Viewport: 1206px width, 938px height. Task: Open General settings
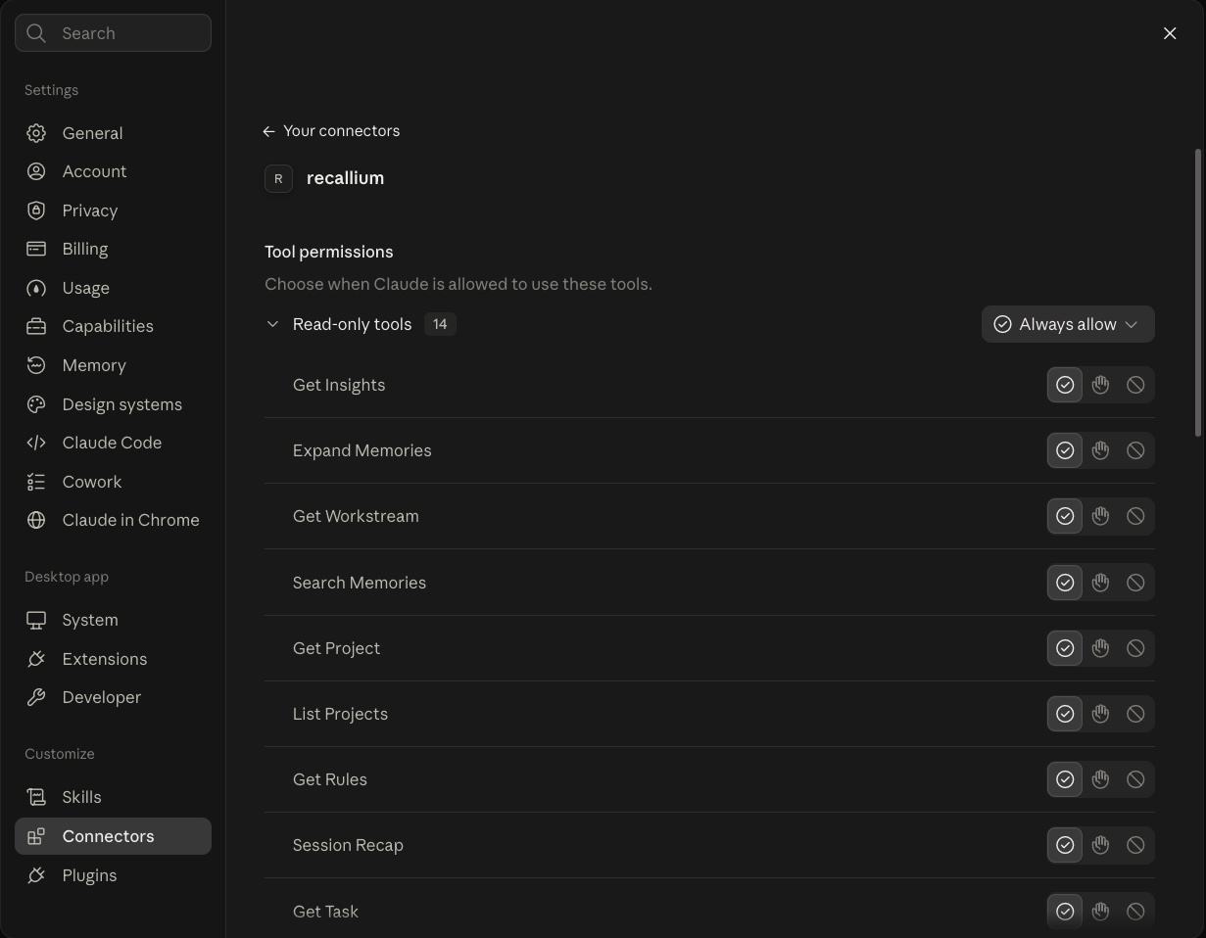113,133
